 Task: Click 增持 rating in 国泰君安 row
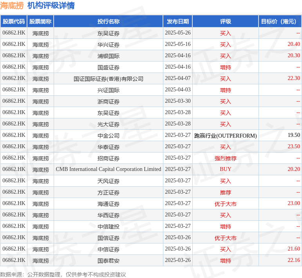coord(226,261)
